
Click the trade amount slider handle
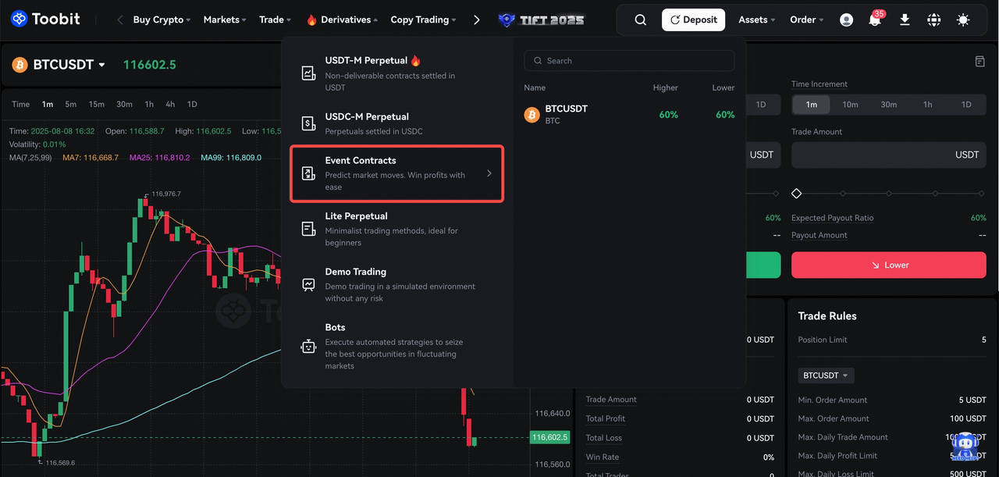[x=797, y=193]
